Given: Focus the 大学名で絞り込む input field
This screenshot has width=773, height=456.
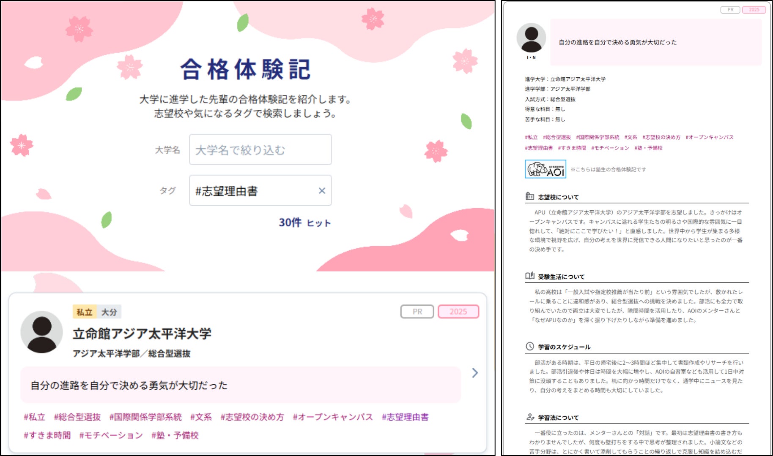Looking at the screenshot, I should [x=260, y=149].
